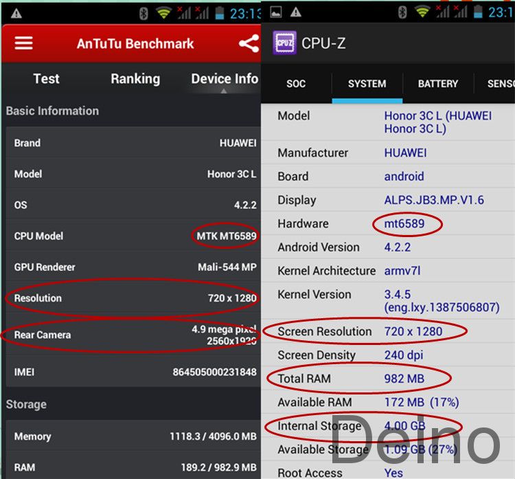Tap the Screen Resolution row in CPU-Z
The image size is (515, 479).
388,331
